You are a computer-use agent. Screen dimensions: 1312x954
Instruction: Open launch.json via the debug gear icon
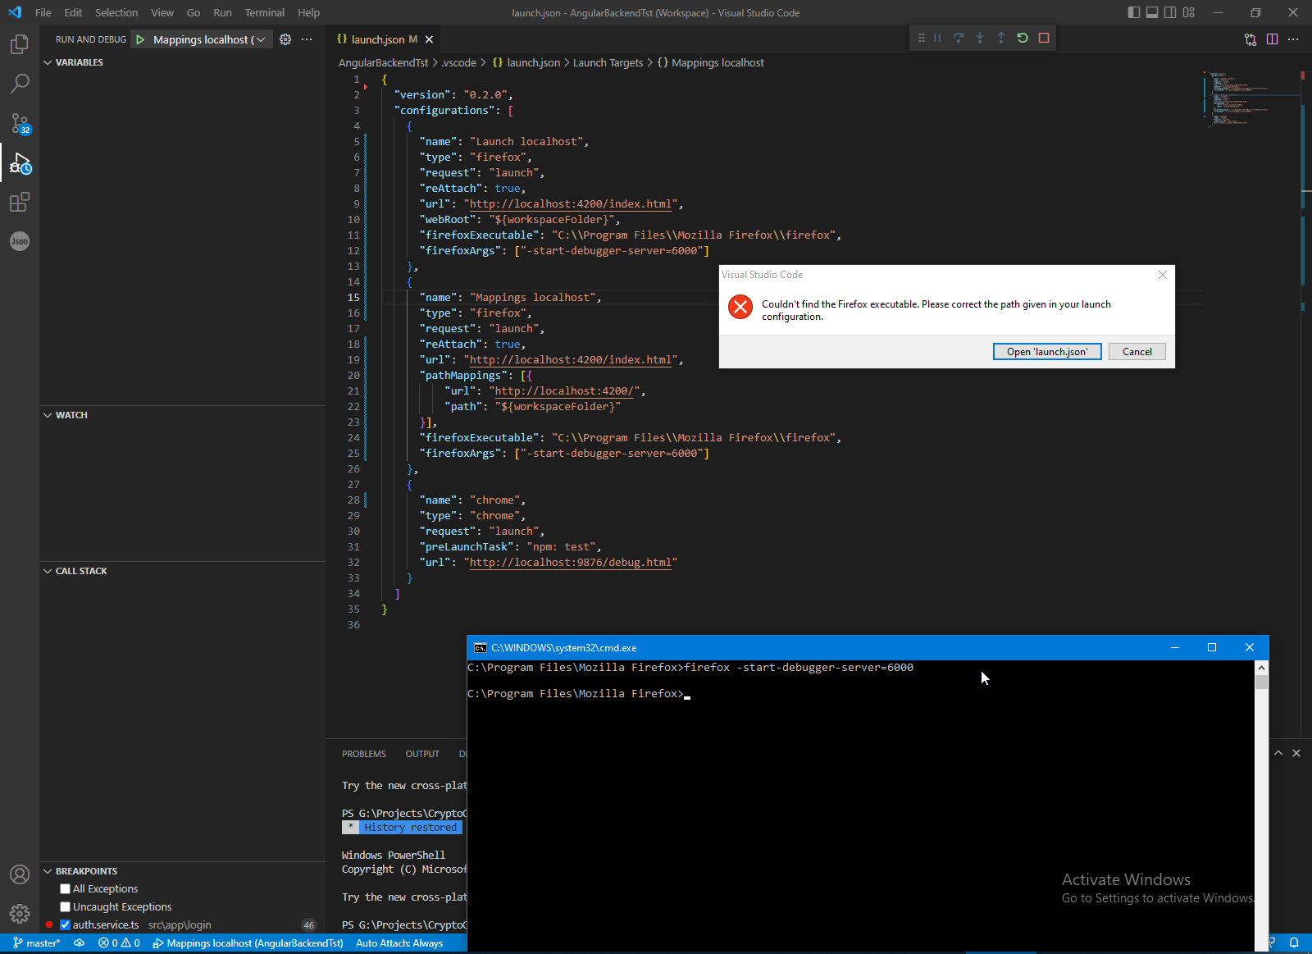coord(285,39)
